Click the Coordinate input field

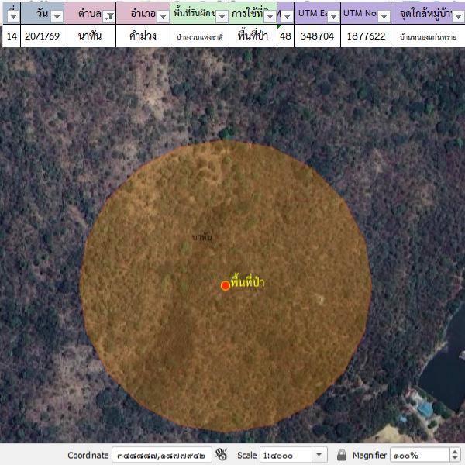(161, 455)
